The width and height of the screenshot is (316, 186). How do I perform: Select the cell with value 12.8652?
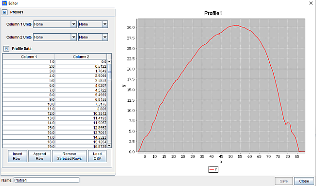pyautogui.click(x=81, y=128)
